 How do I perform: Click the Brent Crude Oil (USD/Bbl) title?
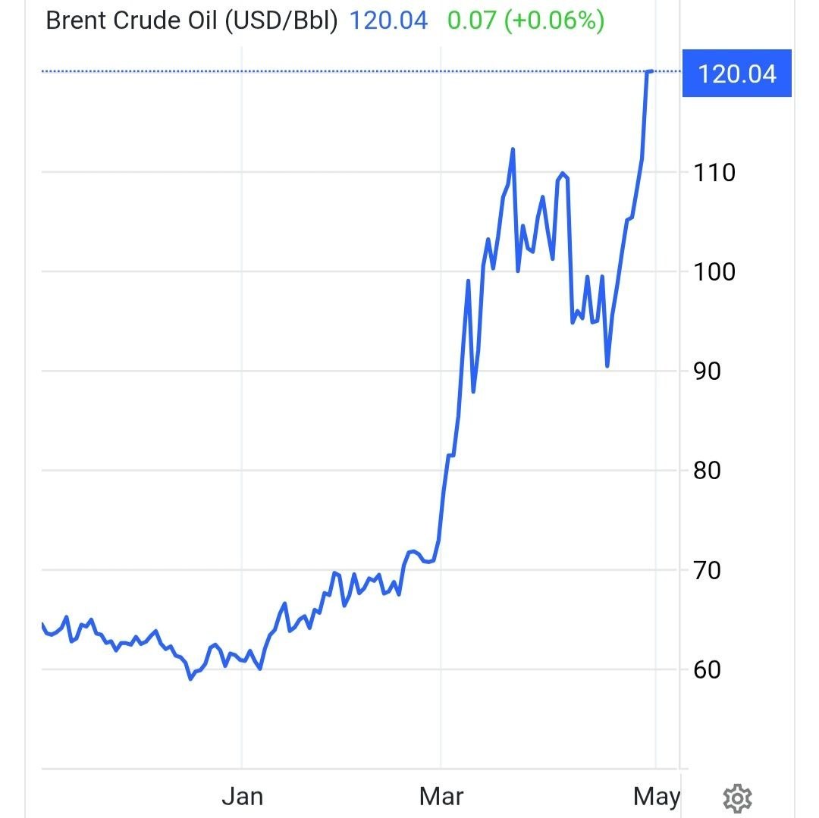click(191, 20)
